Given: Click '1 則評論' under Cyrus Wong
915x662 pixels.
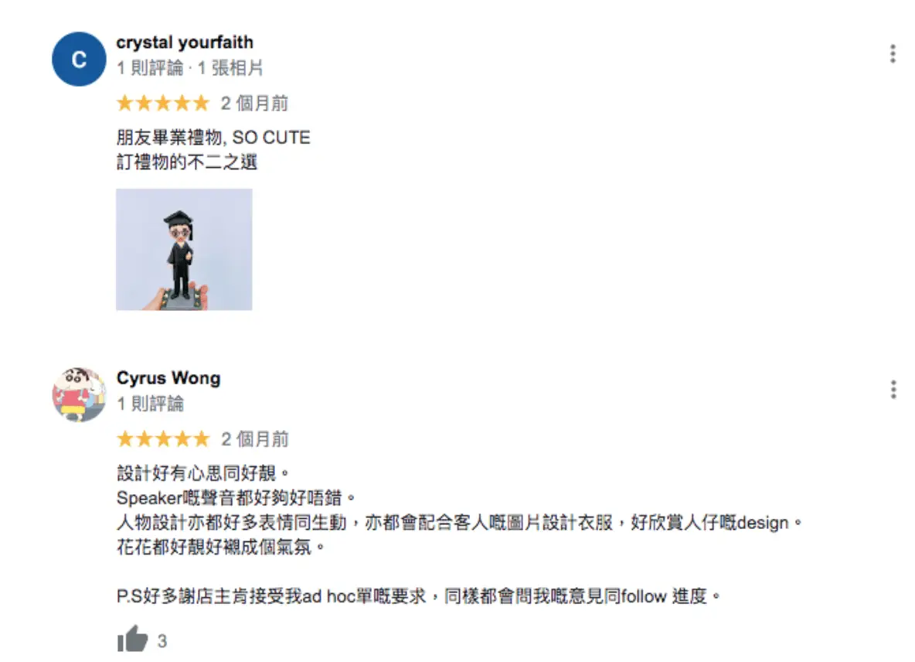Looking at the screenshot, I should (x=150, y=404).
